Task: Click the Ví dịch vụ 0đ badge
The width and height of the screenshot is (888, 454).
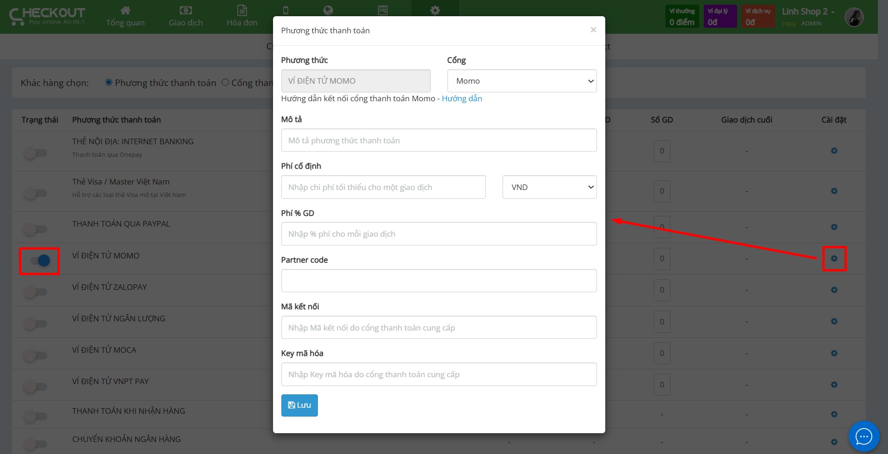Action: [x=758, y=17]
